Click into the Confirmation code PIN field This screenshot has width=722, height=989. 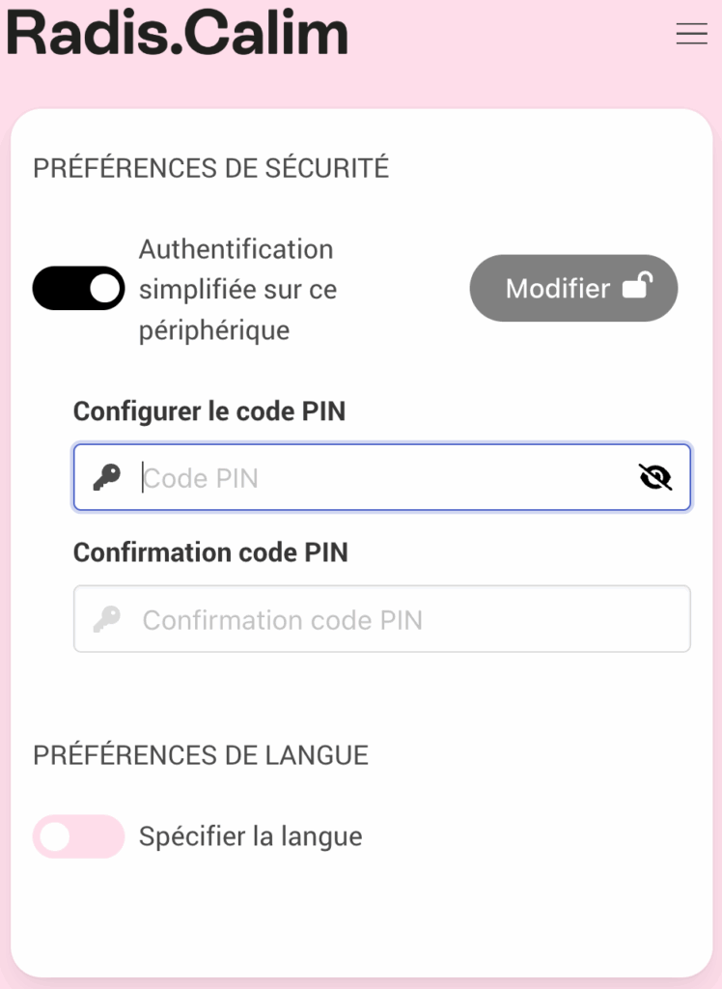click(x=386, y=619)
